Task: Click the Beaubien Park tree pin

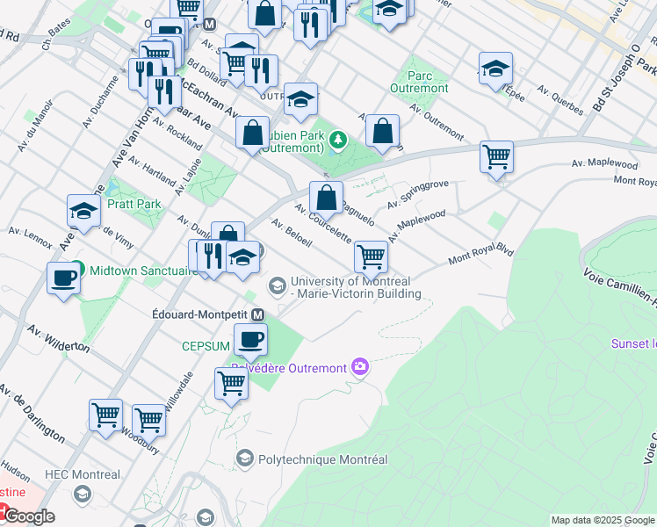Action: (x=337, y=141)
